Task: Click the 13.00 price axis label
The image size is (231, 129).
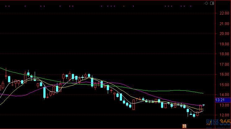Action: point(224,105)
